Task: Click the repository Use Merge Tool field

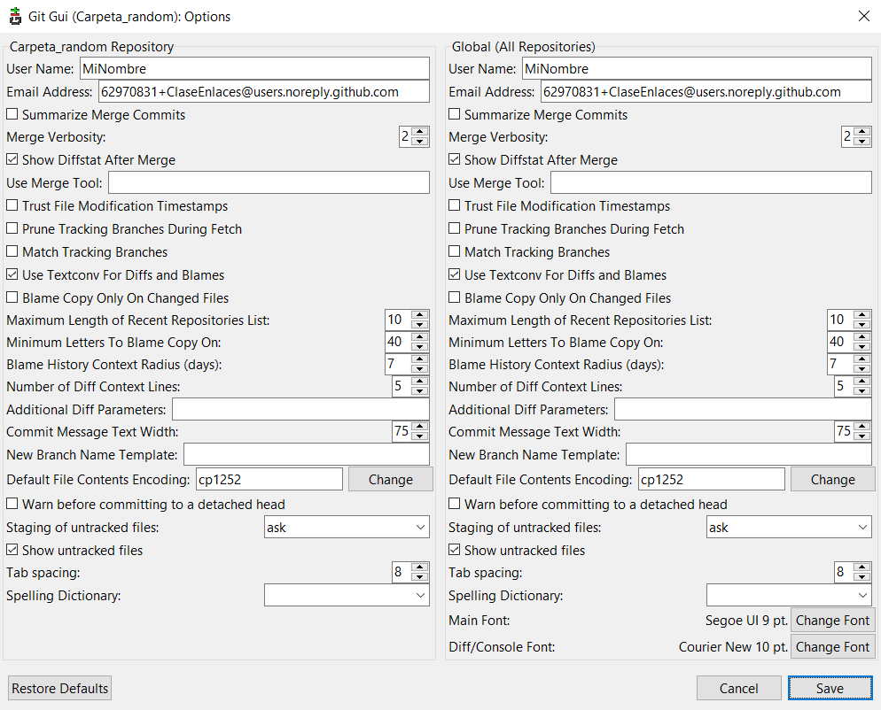Action: 269,183
